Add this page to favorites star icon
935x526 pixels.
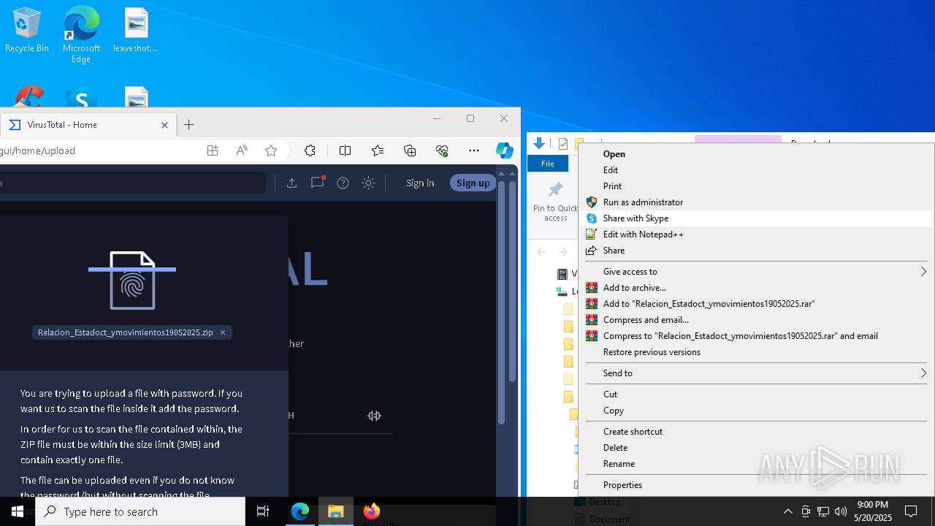tap(271, 150)
